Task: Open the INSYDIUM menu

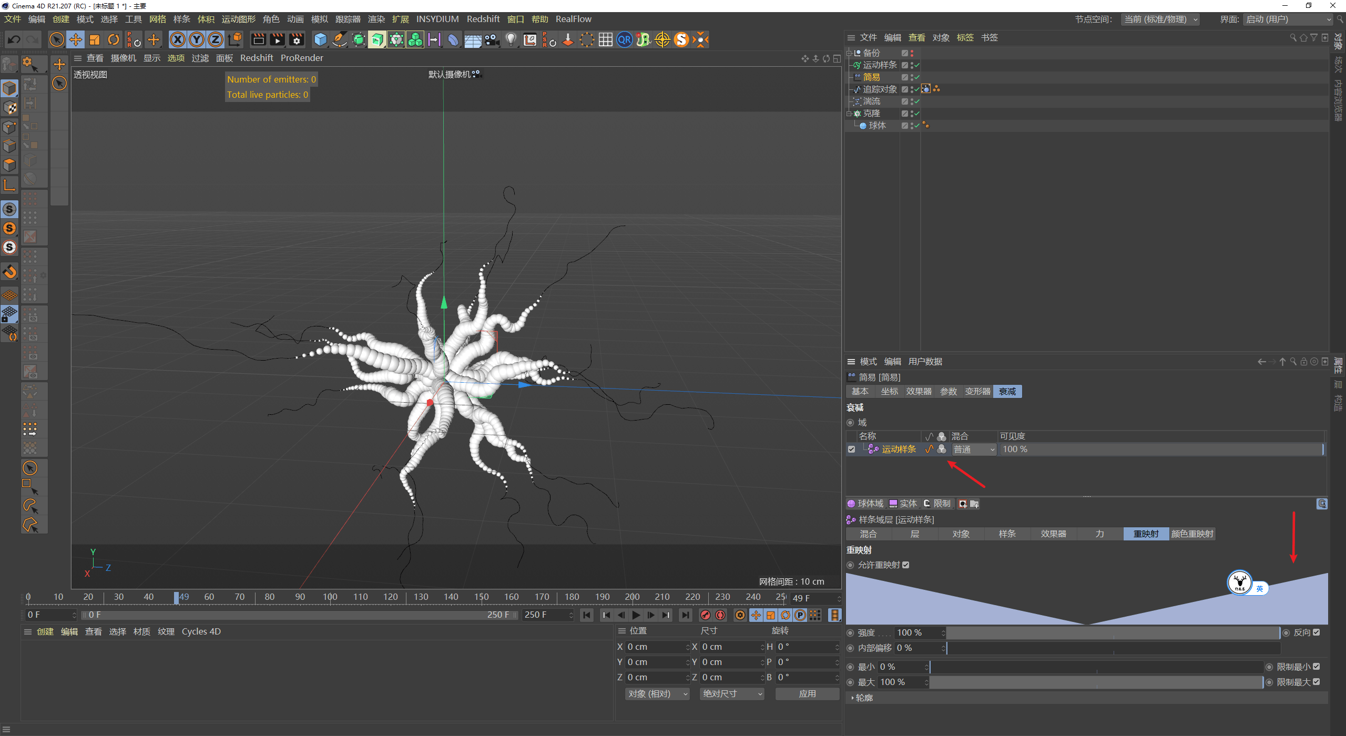Action: point(437,19)
